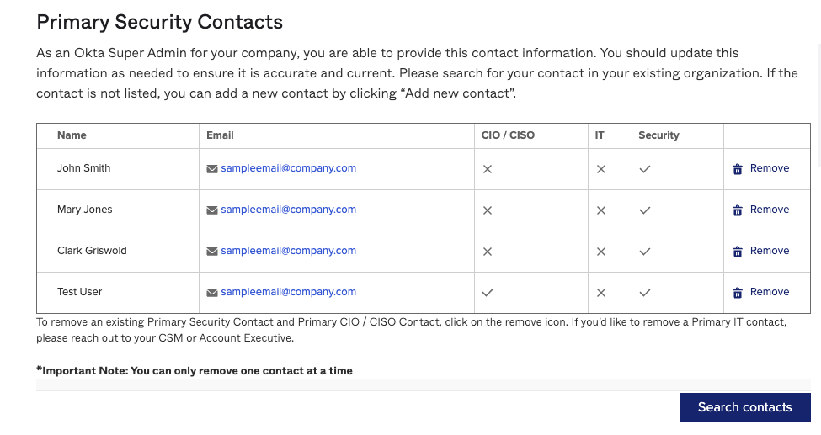Click the Security column header
Viewport: 821px width, 435px height.
point(658,135)
